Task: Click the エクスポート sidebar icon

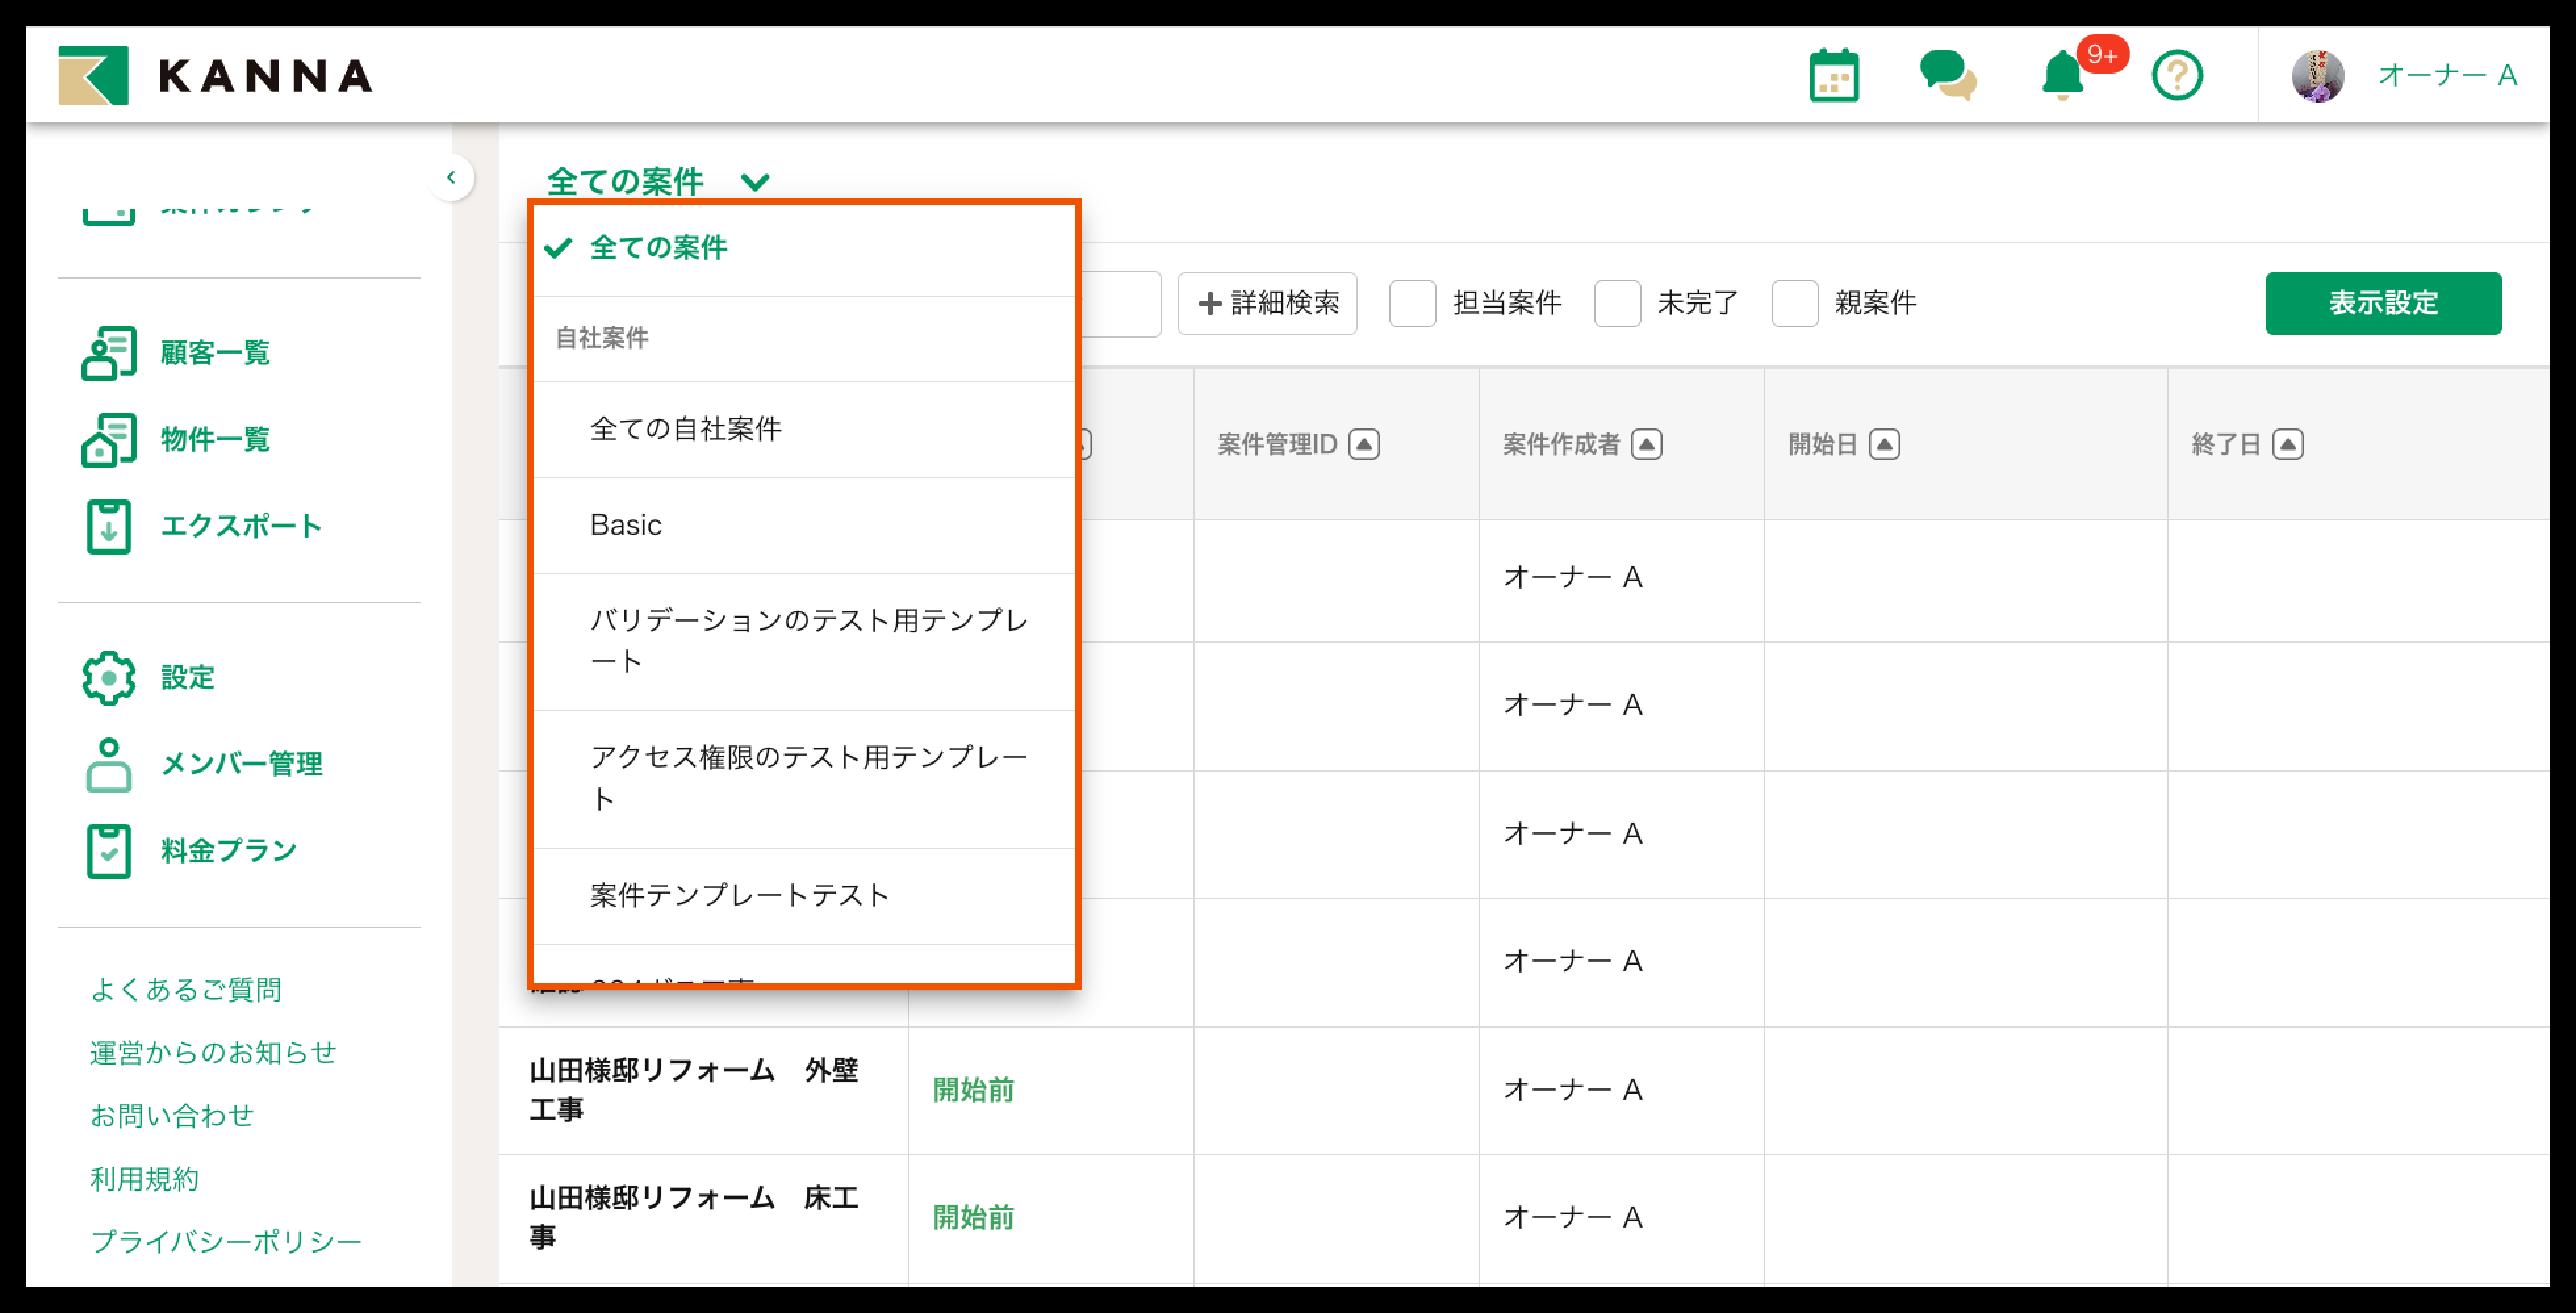Action: click(108, 526)
